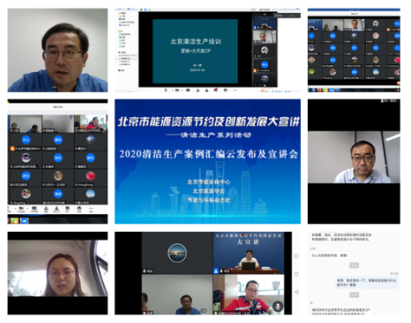Open the chat icon with red badge below the slide
411x323 pixels.
point(216,90)
